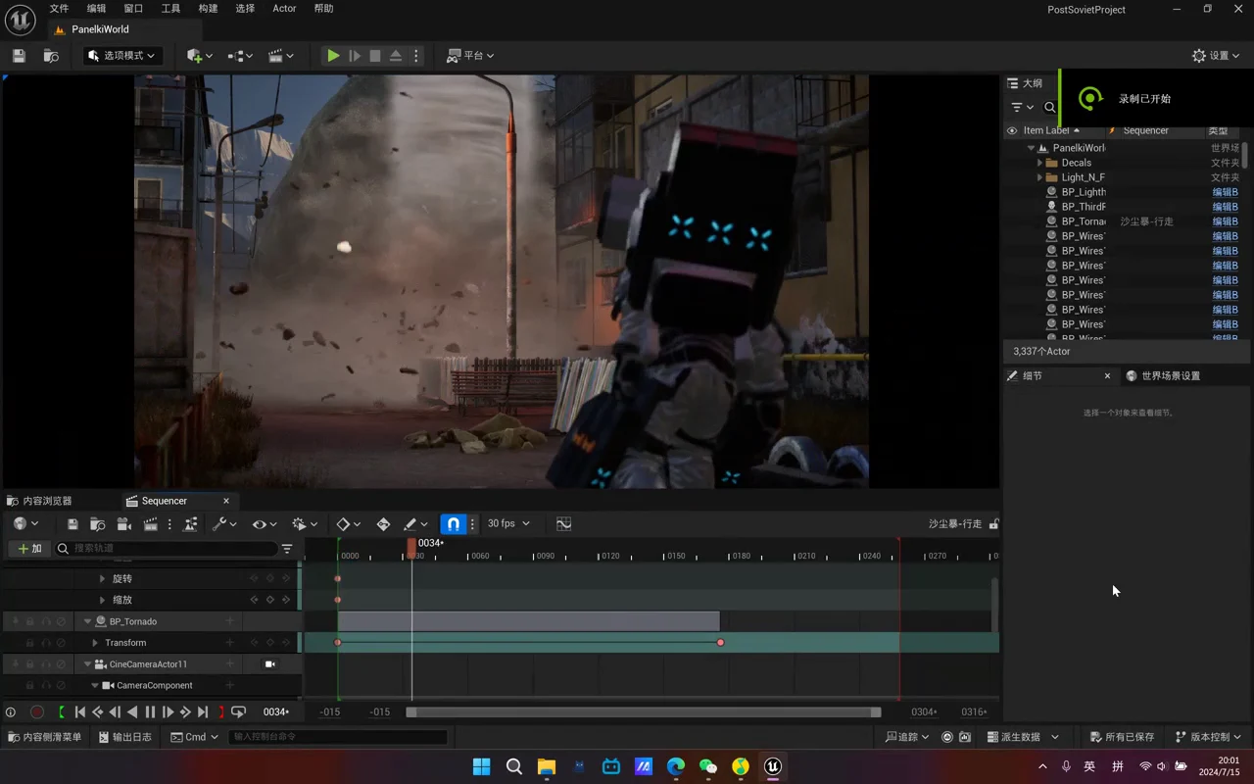Click Sequencer find-in-content-browser icon

[x=97, y=524]
